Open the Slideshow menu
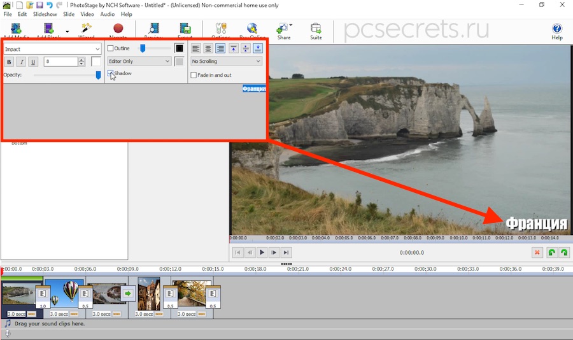The image size is (573, 340). coord(45,14)
